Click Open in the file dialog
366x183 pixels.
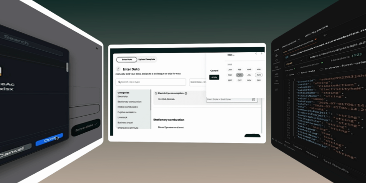(49, 140)
